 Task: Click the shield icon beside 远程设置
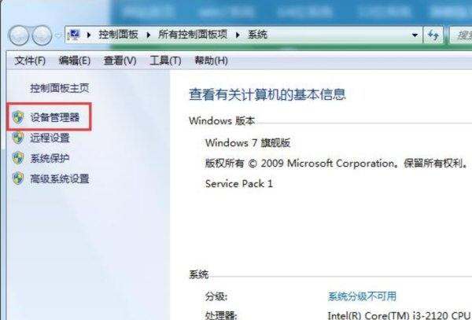tap(18, 138)
